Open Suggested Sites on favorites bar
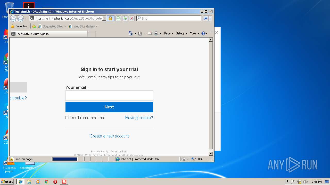The width and height of the screenshot is (330, 185). 52,26
